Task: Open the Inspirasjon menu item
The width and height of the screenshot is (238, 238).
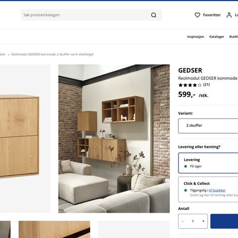Action: [x=195, y=37]
